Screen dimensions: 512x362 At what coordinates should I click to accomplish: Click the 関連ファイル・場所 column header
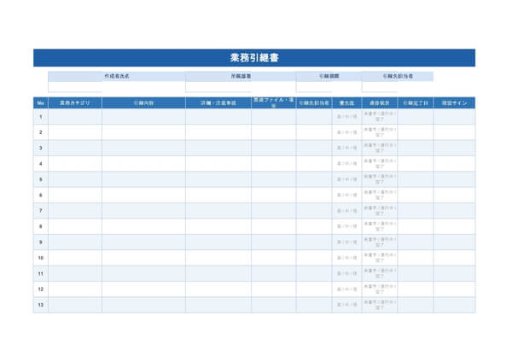click(x=273, y=102)
